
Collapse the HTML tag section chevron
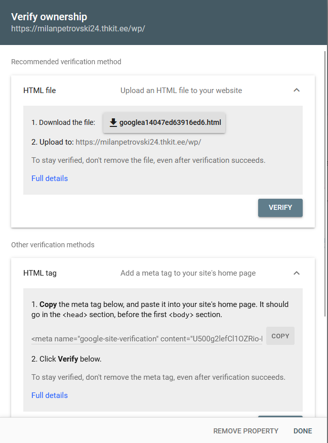[x=297, y=273]
